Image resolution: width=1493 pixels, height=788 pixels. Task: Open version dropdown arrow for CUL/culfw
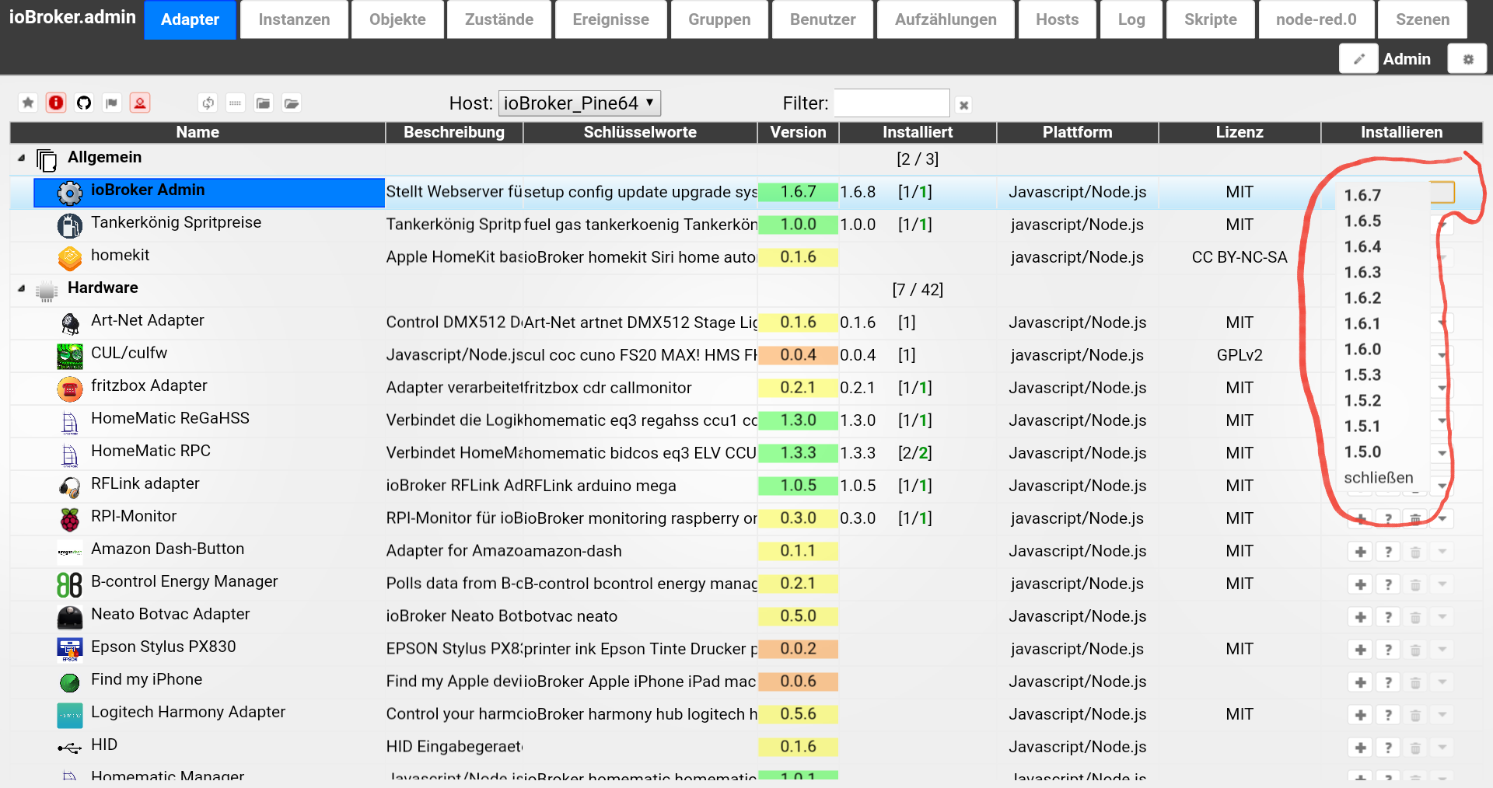pyautogui.click(x=1442, y=355)
